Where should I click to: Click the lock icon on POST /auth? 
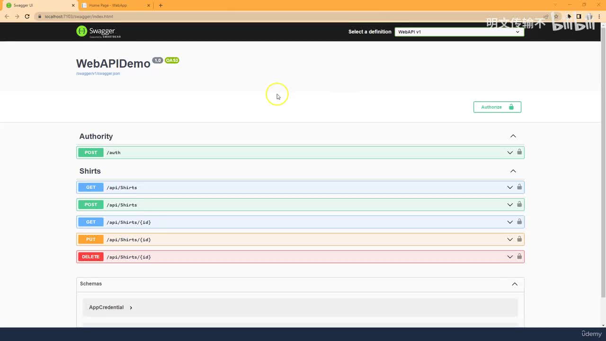[x=519, y=152]
